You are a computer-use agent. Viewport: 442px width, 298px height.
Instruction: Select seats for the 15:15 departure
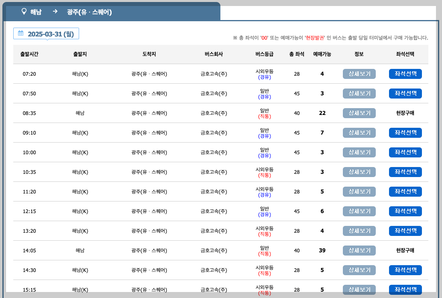405,290
